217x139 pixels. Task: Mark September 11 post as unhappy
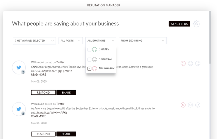pos(183,105)
